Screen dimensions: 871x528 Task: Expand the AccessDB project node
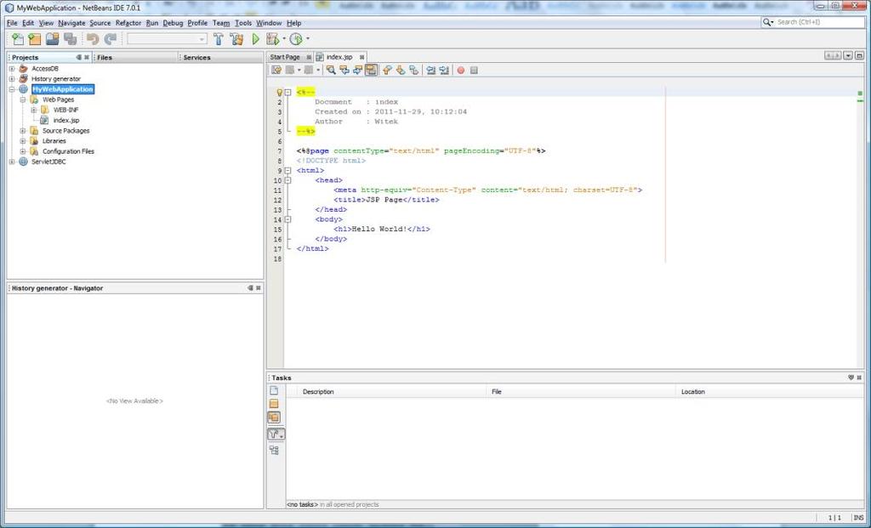click(12, 69)
